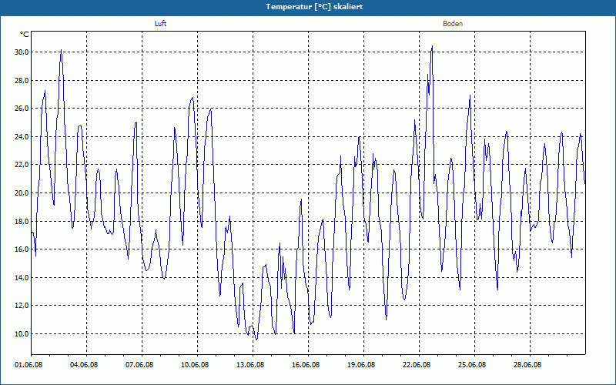This screenshot has height=385, width=616.
Task: Click the 26,0 y-axis value
Action: (22, 109)
